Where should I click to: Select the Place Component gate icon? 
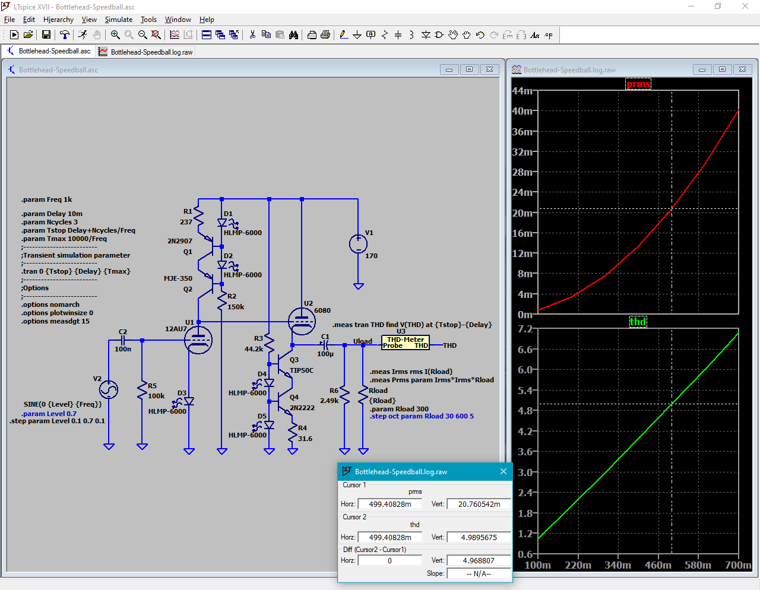(x=439, y=35)
